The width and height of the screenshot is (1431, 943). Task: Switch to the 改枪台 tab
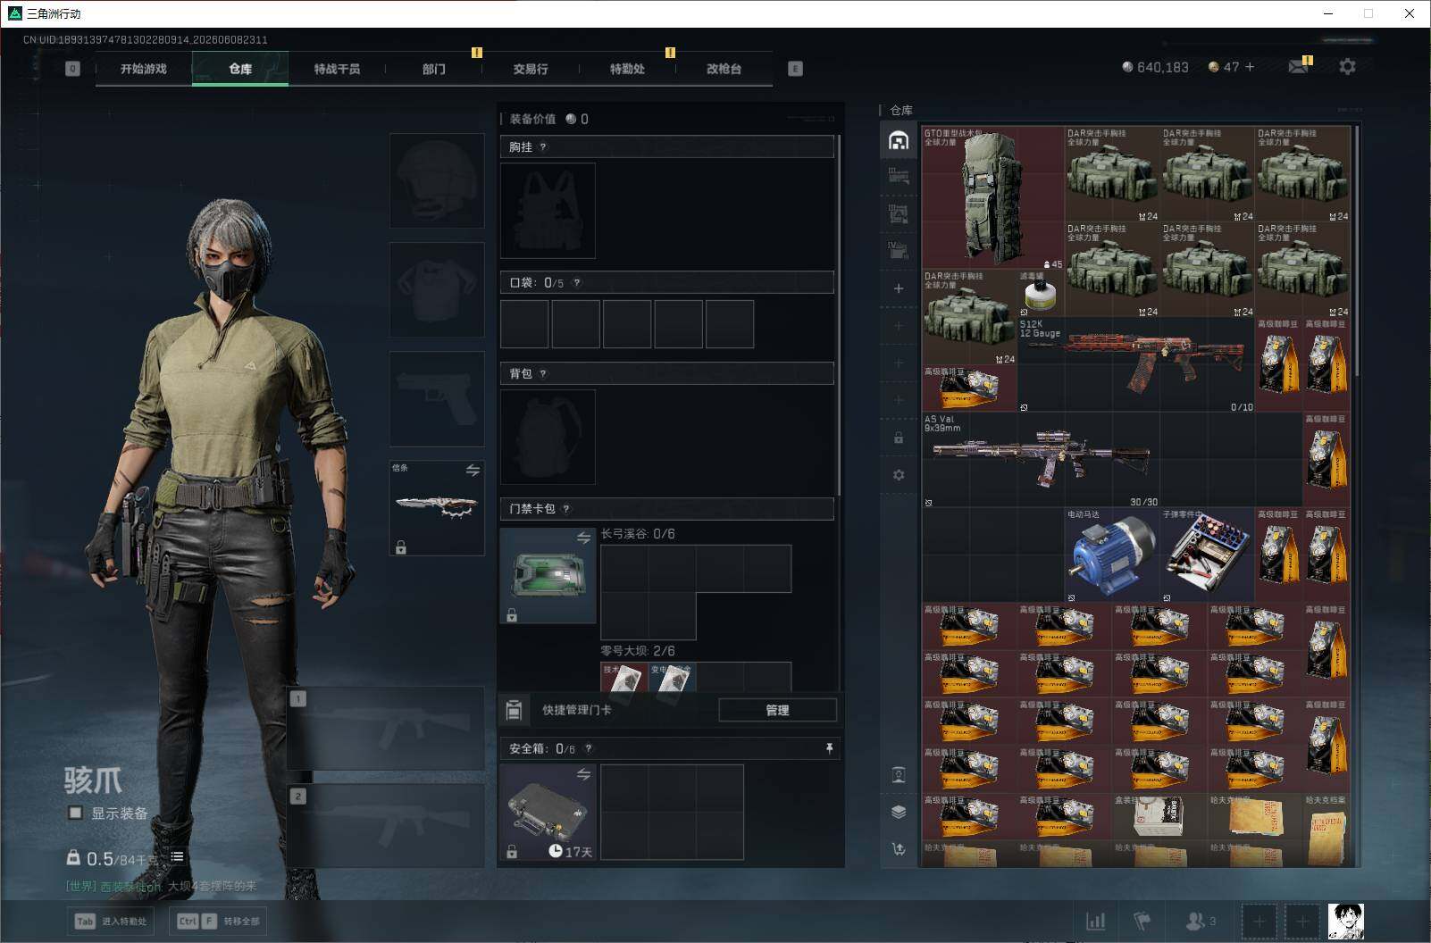click(x=724, y=69)
